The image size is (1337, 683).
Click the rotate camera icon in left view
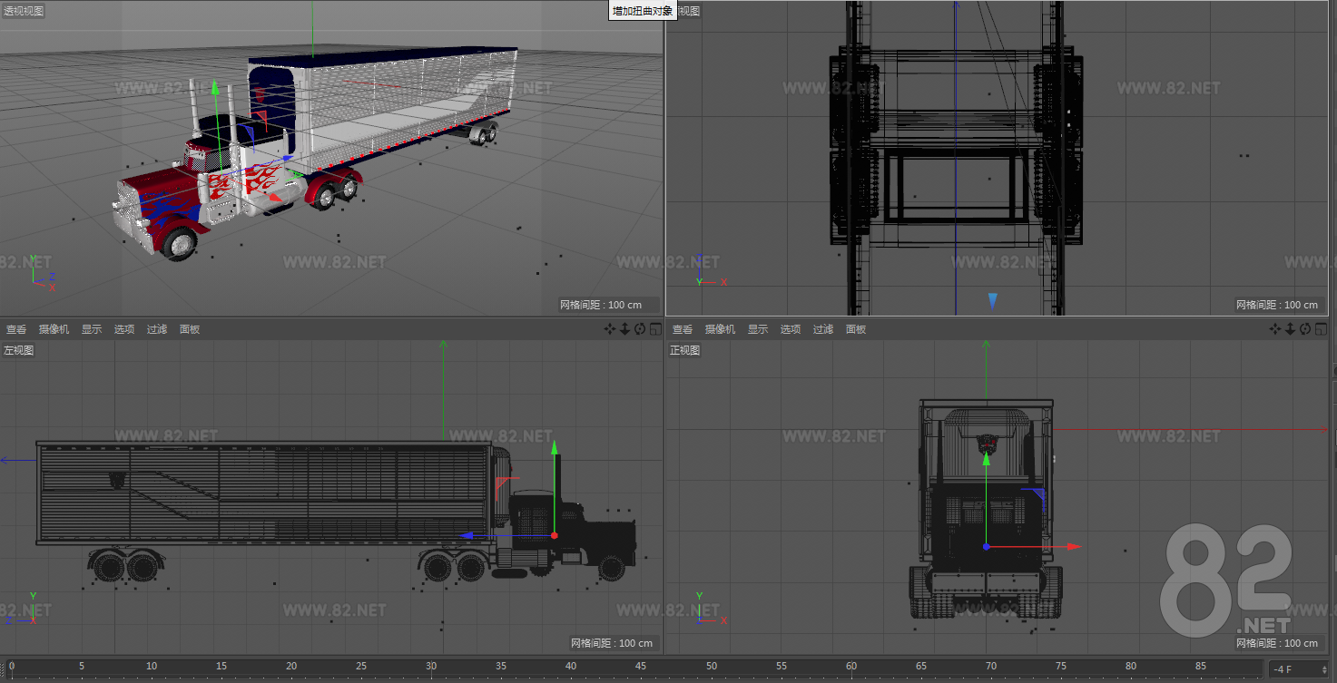640,329
